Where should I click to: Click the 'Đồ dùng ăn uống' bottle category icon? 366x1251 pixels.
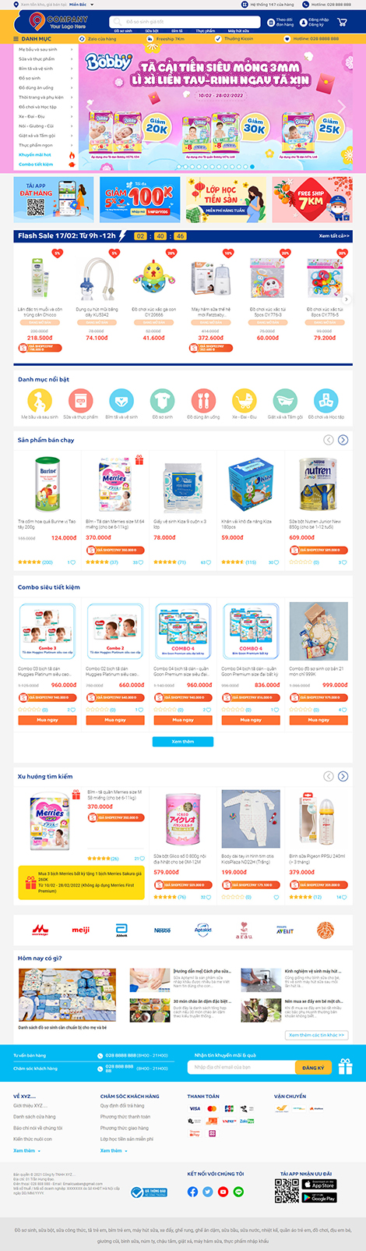point(203,401)
